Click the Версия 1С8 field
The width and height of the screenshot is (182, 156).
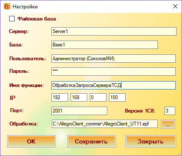[x=170, y=111]
